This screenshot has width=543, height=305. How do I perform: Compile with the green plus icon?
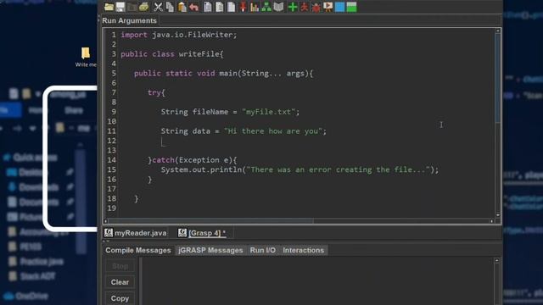pyautogui.click(x=293, y=7)
